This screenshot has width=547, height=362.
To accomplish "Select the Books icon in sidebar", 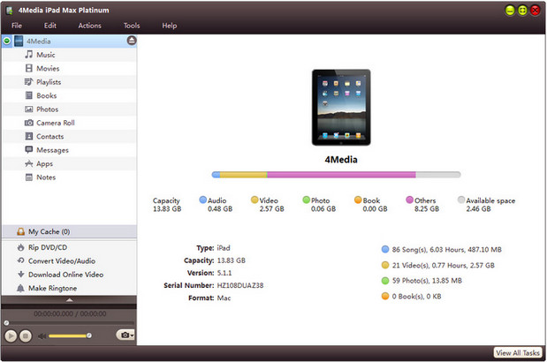I will [x=29, y=95].
